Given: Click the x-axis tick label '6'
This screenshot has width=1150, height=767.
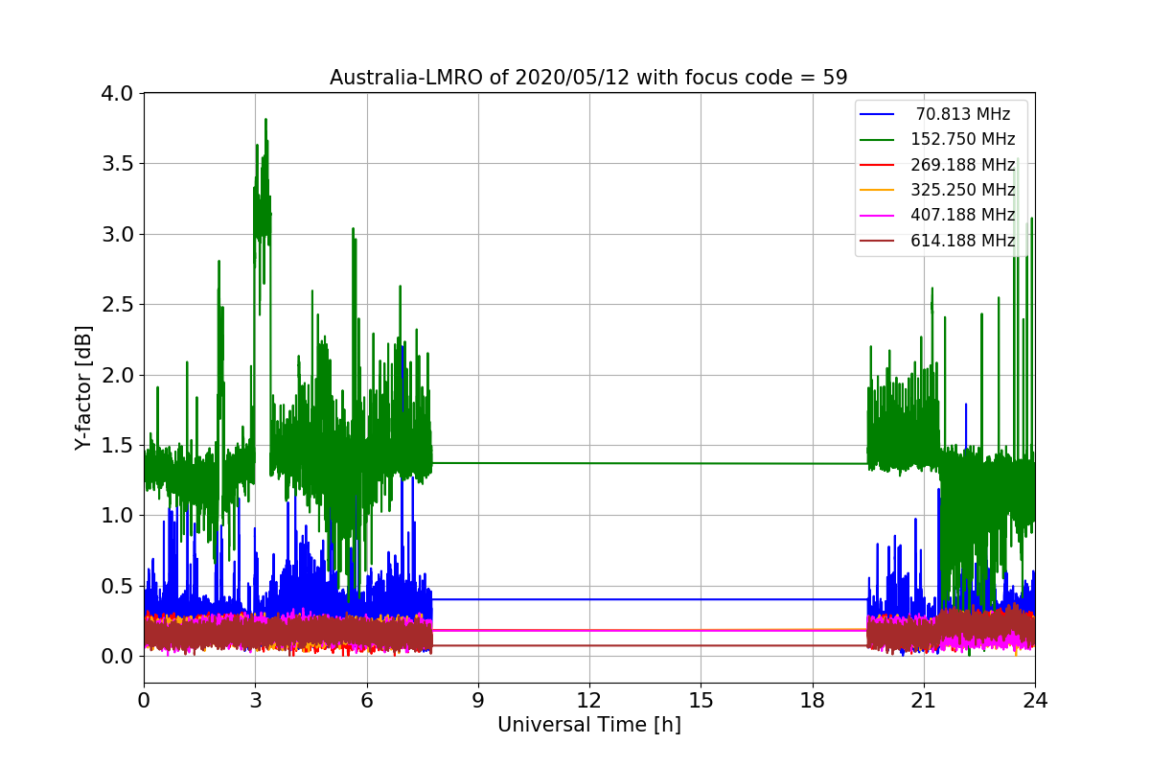Looking at the screenshot, I should pyautogui.click(x=367, y=700).
